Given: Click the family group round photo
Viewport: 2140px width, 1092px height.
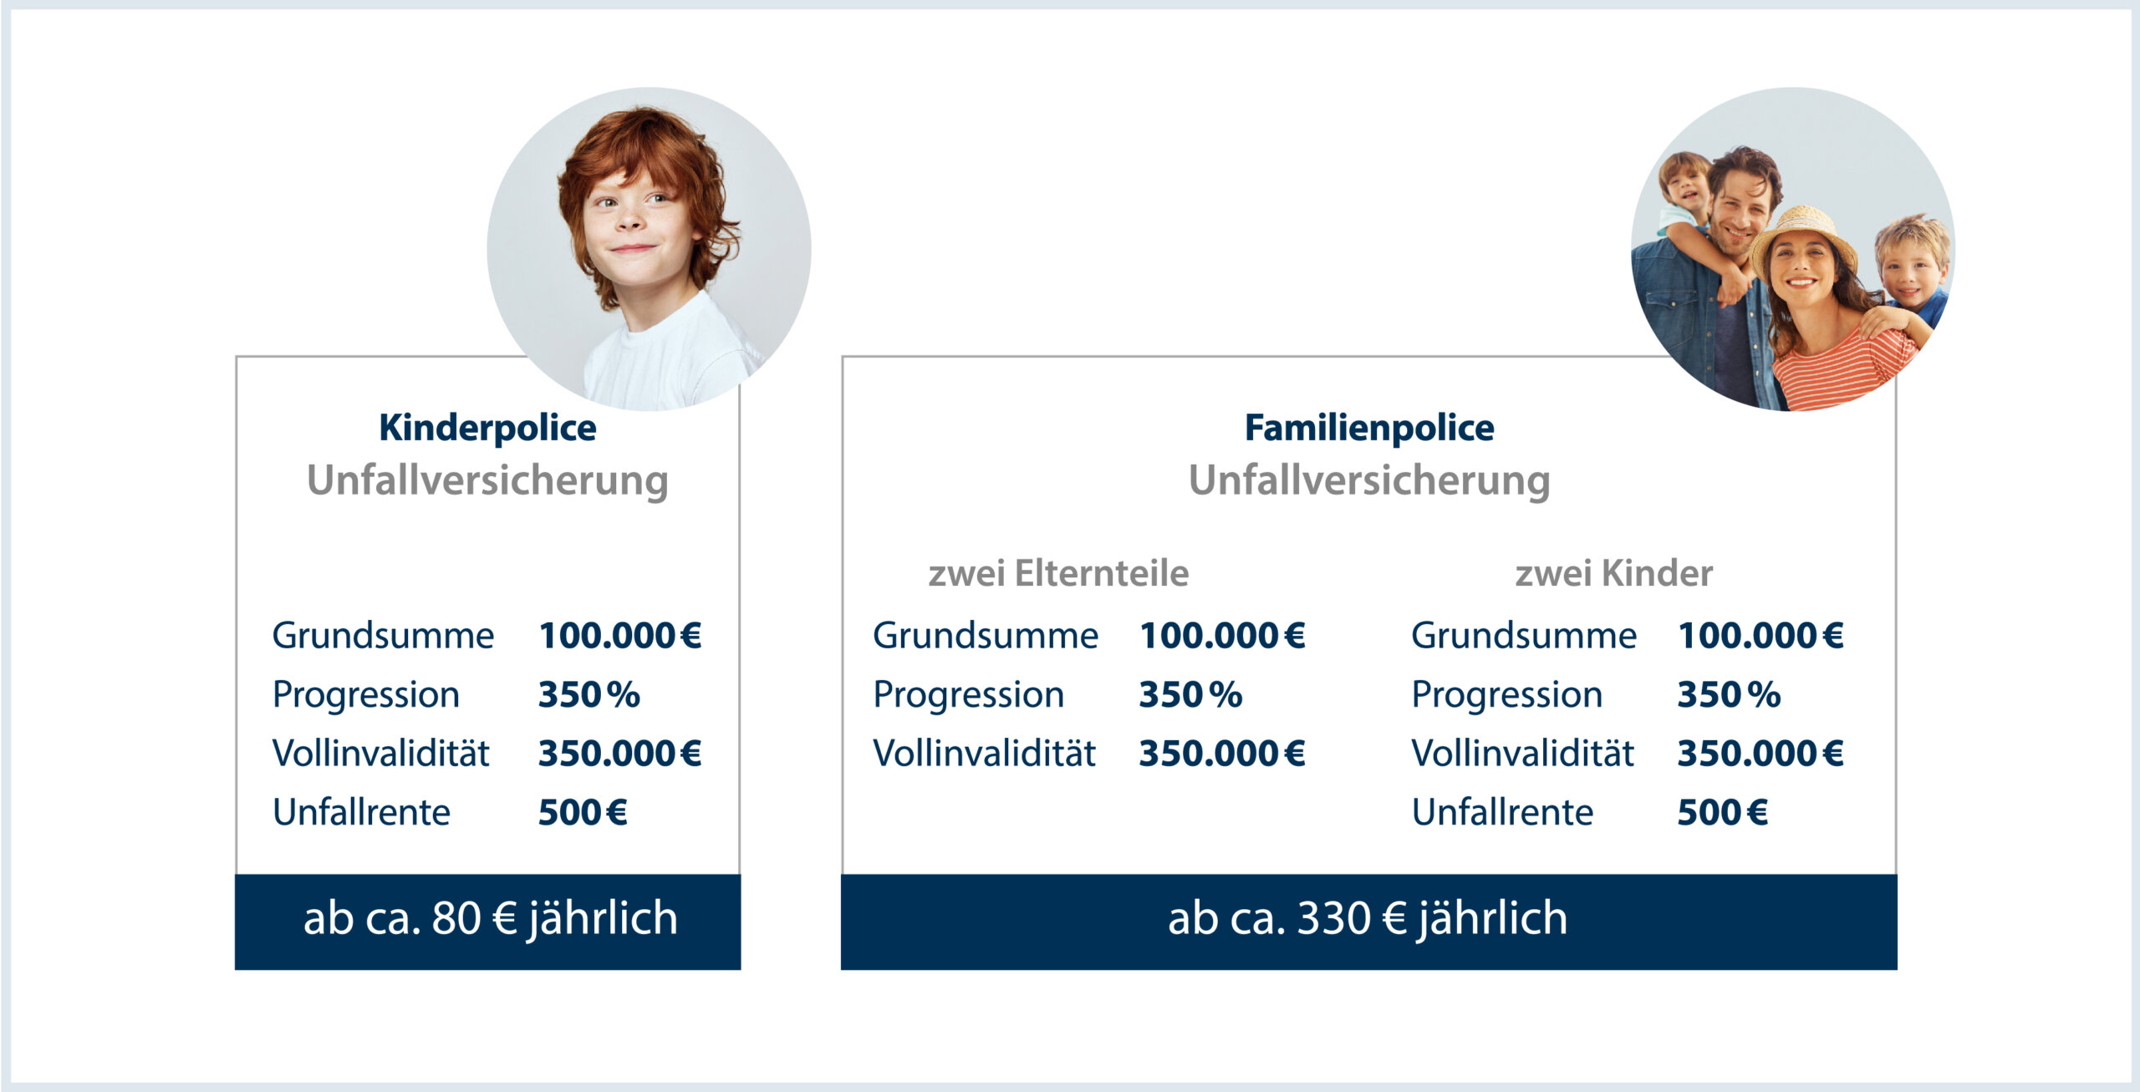Looking at the screenshot, I should 1793,249.
